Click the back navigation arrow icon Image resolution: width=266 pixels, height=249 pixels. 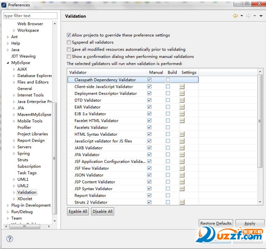[x=235, y=16]
